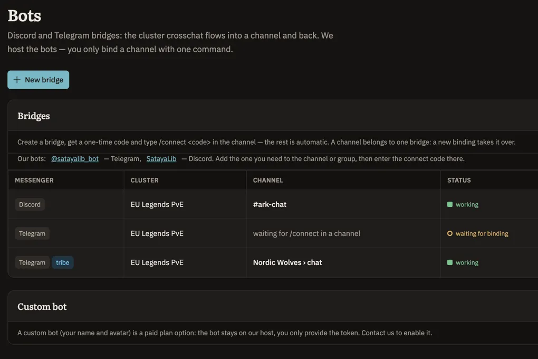Click the Bots page title
Image resolution: width=538 pixels, height=359 pixels.
tap(24, 16)
